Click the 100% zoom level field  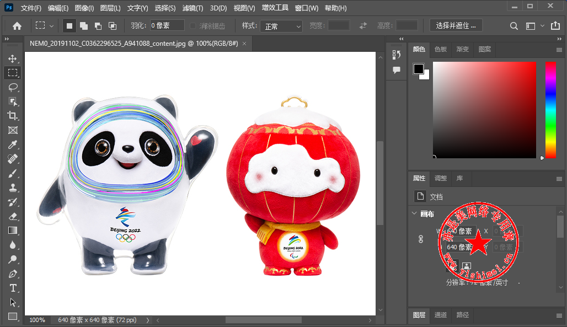click(38, 320)
